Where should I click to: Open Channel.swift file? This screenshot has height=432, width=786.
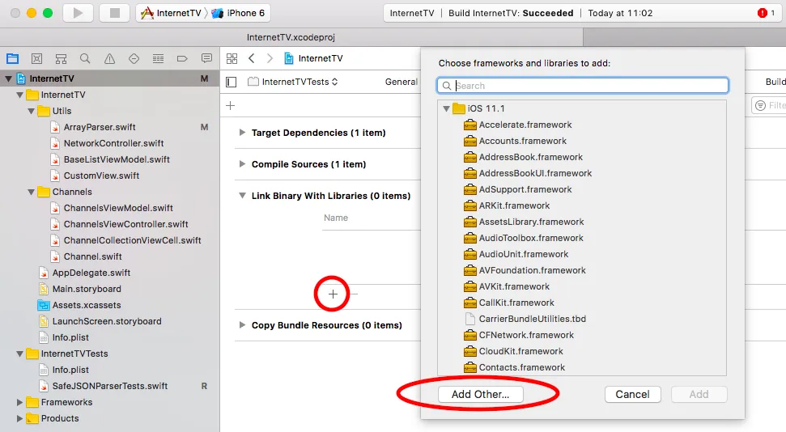click(x=92, y=256)
